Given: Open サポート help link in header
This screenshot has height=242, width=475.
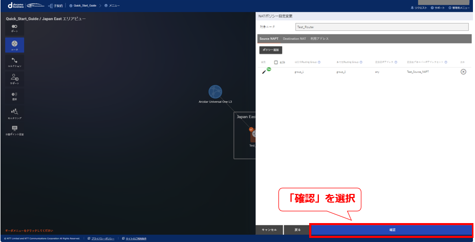Looking at the screenshot, I should pyautogui.click(x=438, y=8).
